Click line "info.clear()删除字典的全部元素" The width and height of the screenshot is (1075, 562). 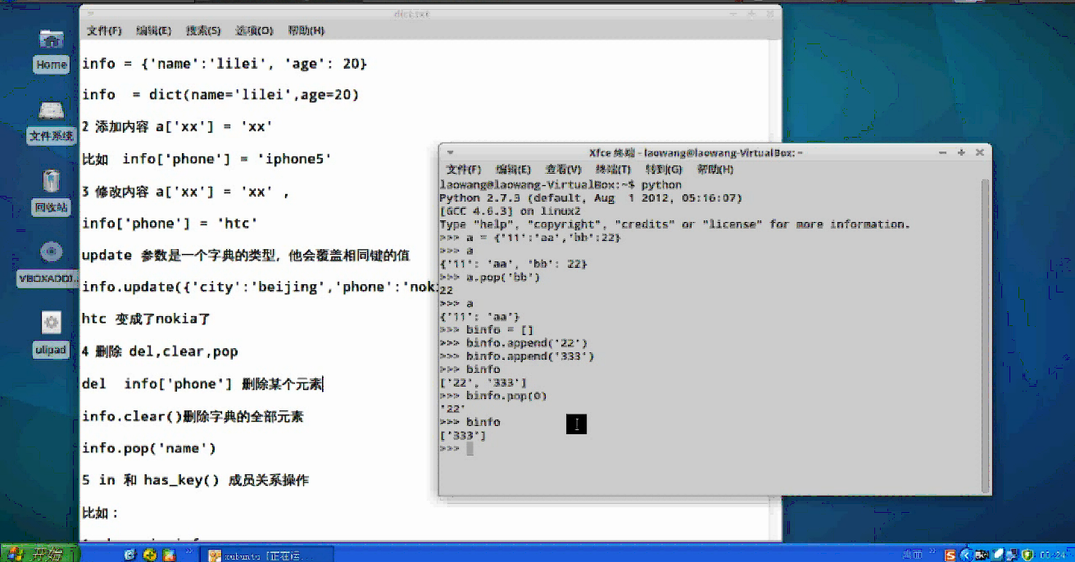pos(193,416)
